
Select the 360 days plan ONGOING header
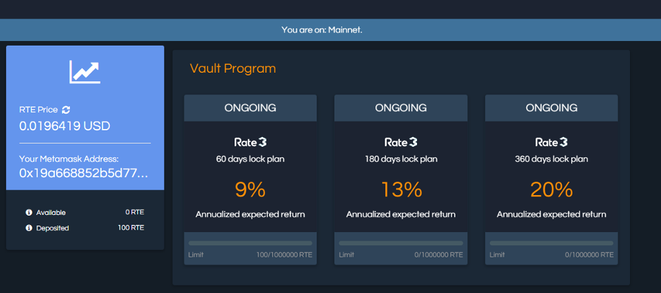(551, 108)
